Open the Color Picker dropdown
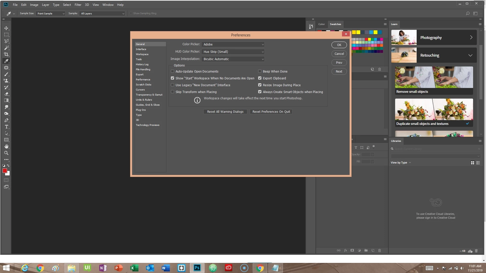 pyautogui.click(x=233, y=44)
